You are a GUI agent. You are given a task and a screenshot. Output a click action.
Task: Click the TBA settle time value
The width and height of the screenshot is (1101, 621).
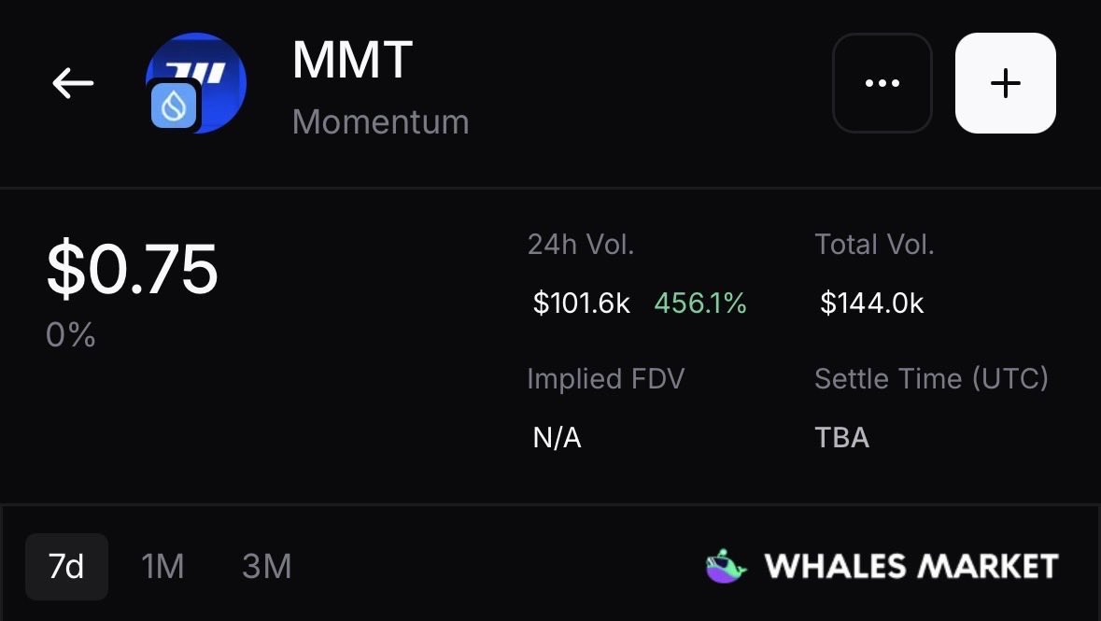(x=841, y=437)
